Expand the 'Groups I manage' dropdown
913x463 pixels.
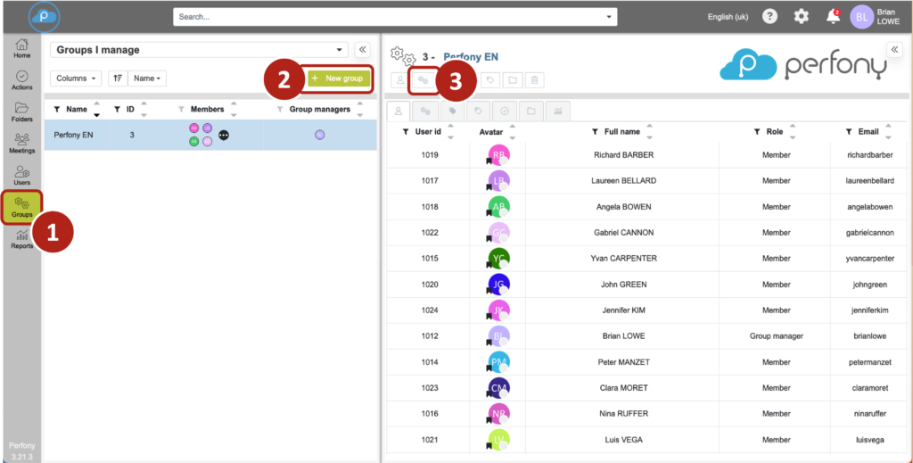click(341, 50)
